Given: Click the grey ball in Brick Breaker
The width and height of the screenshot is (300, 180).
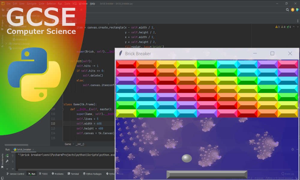Looking at the screenshot, I should pos(187,158).
